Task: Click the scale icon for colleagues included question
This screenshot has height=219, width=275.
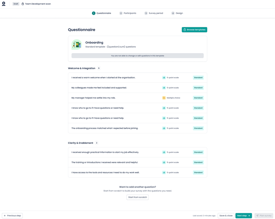Action: tap(164, 88)
